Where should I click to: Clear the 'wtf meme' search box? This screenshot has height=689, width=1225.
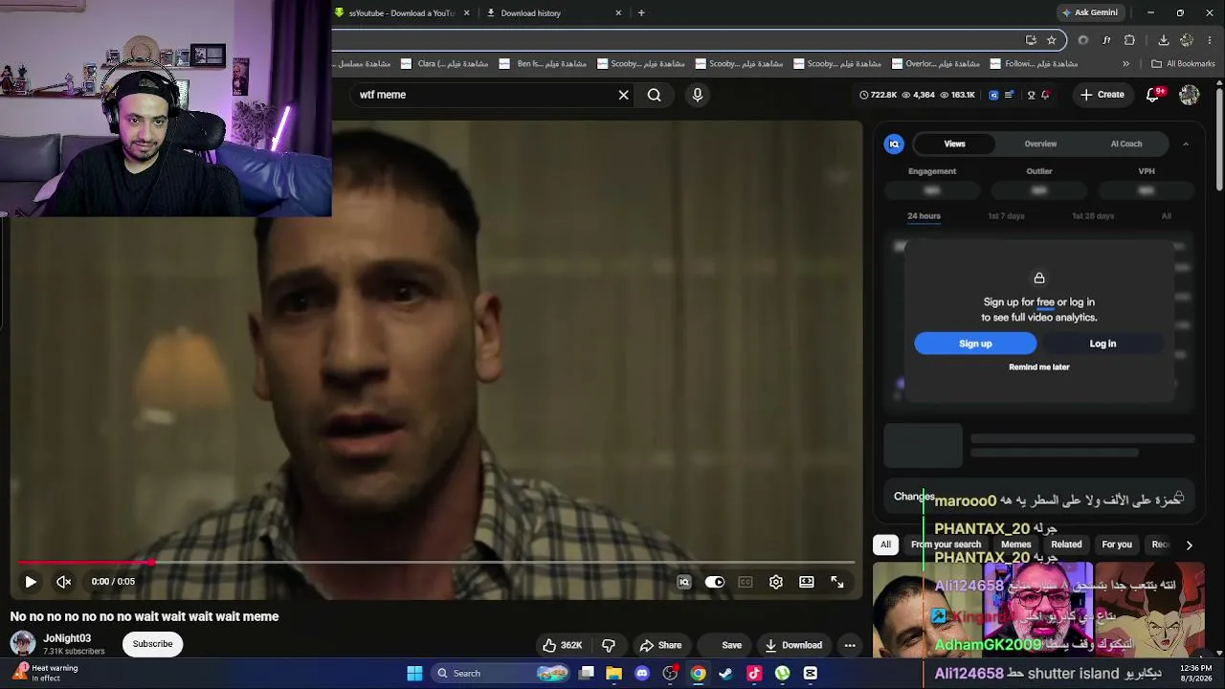tap(623, 95)
